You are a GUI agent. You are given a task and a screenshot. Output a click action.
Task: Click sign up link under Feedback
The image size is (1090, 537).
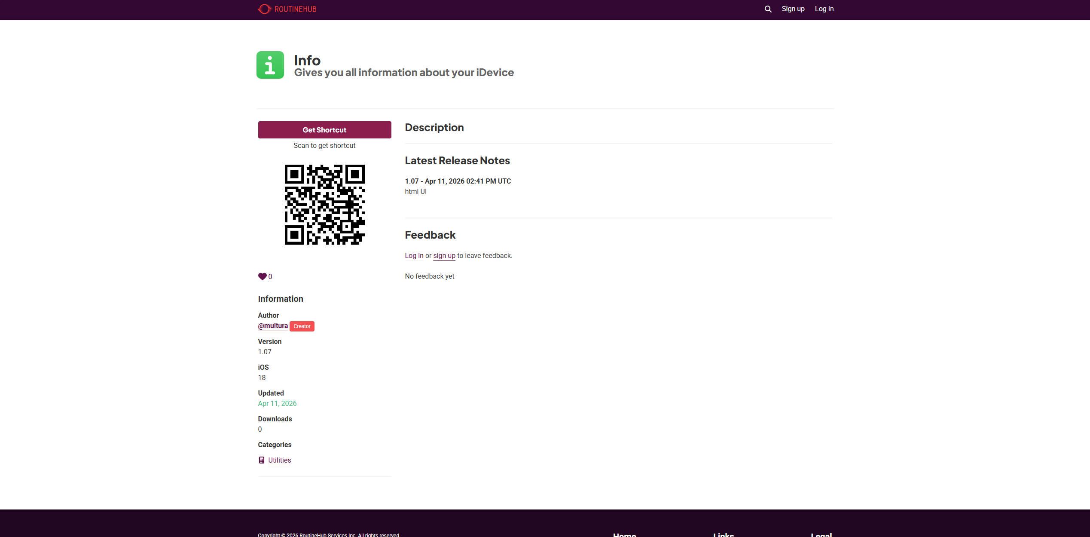coord(444,255)
